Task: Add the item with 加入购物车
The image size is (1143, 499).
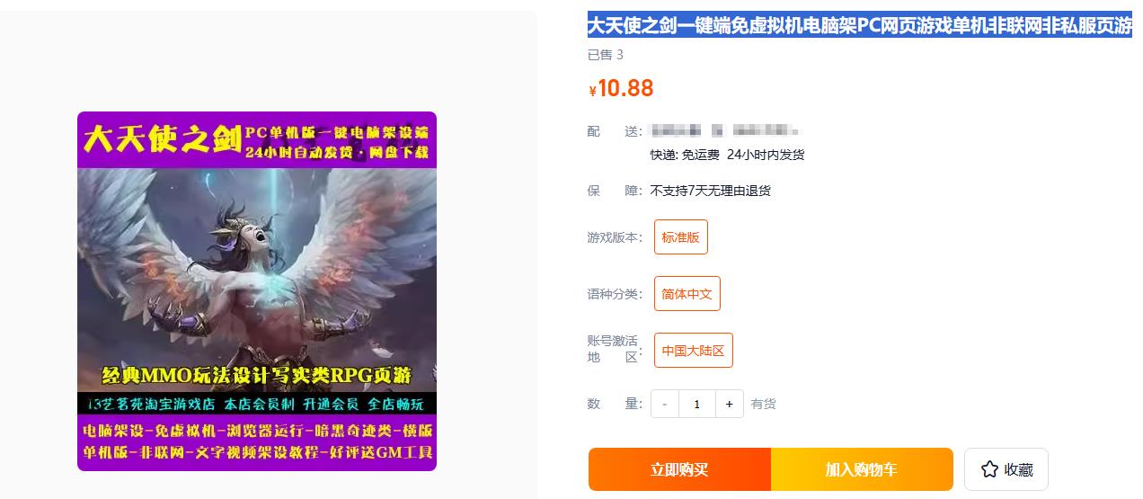Action: coord(862,469)
